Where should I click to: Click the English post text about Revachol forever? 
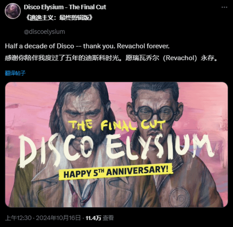tap(87, 46)
